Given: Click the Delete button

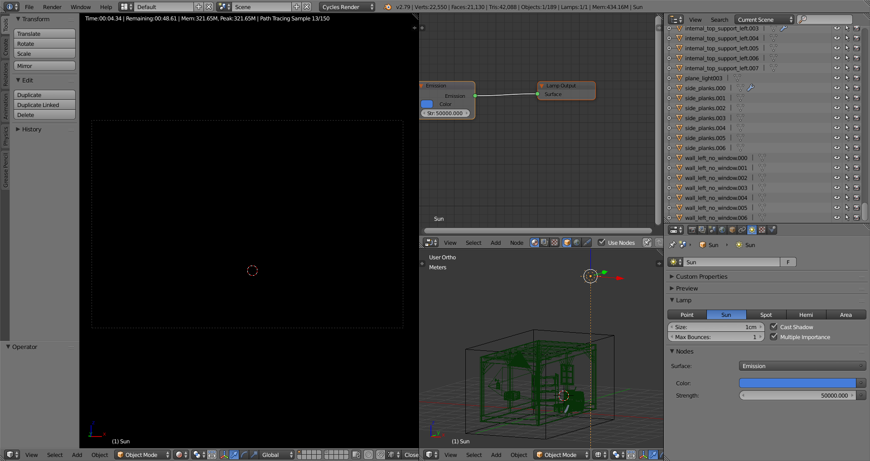Looking at the screenshot, I should click(x=44, y=115).
